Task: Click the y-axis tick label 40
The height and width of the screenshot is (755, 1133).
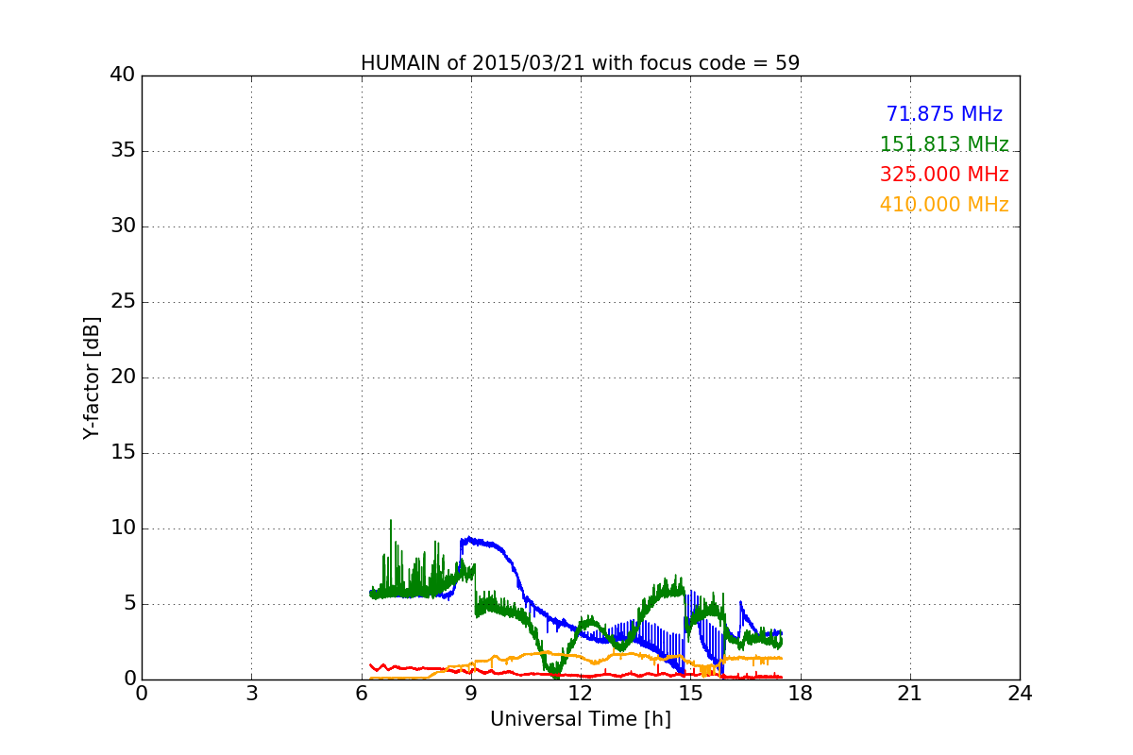Action: [x=122, y=75]
